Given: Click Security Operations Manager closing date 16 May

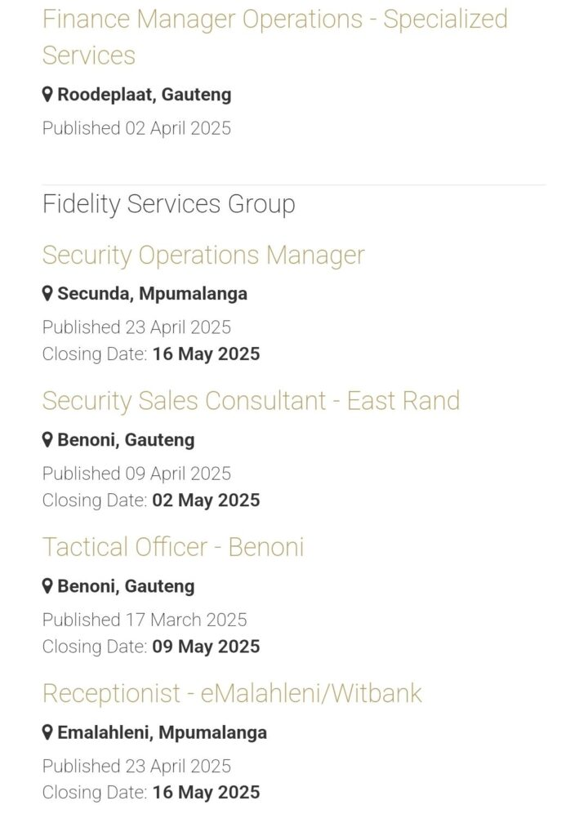Looking at the screenshot, I should (x=206, y=354).
